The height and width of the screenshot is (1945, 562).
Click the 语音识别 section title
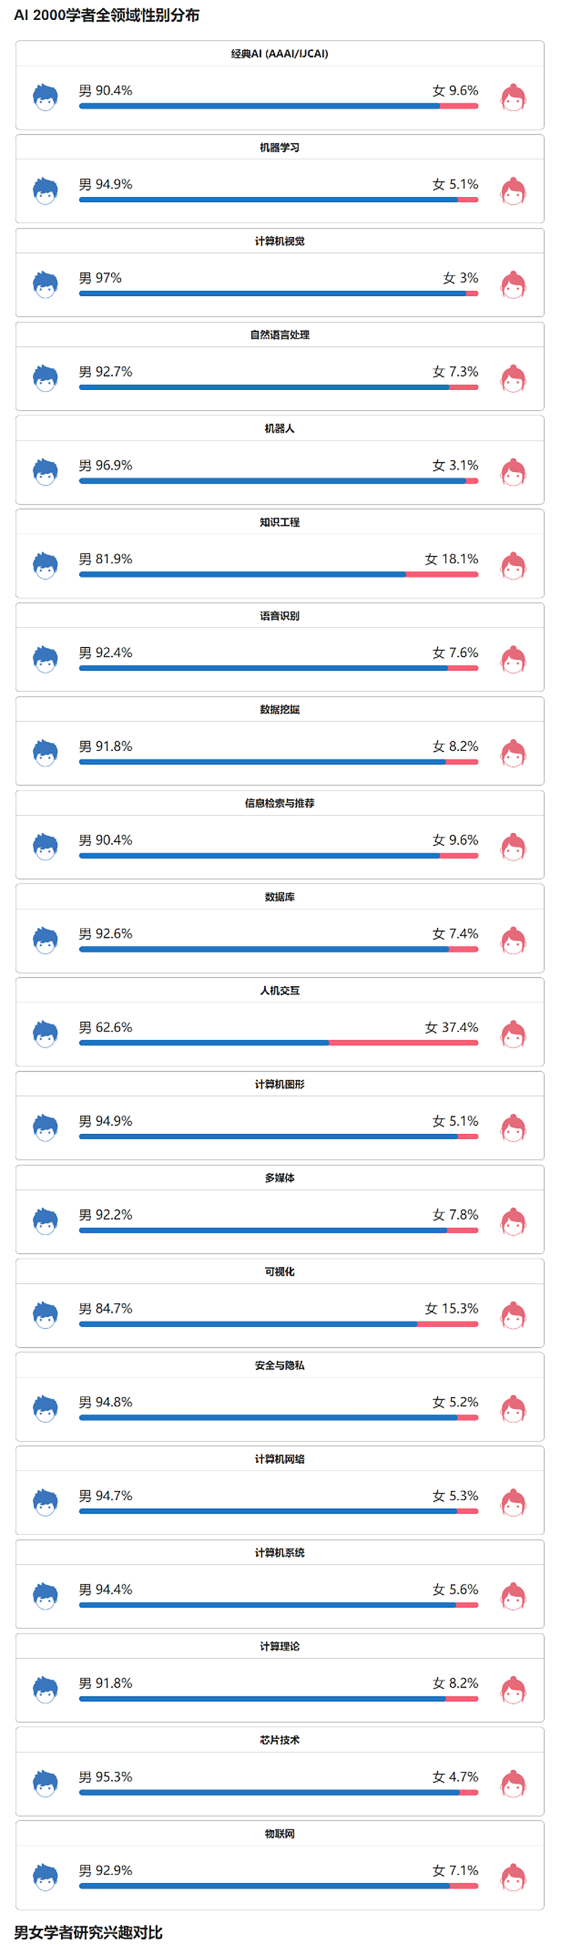coord(280,615)
